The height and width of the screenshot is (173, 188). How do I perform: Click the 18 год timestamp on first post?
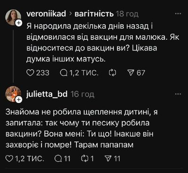[127, 14]
